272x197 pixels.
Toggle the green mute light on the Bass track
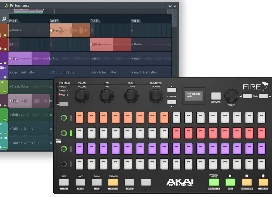click(5, 106)
